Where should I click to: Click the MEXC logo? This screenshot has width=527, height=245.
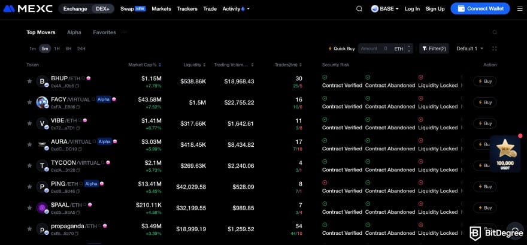(x=28, y=9)
